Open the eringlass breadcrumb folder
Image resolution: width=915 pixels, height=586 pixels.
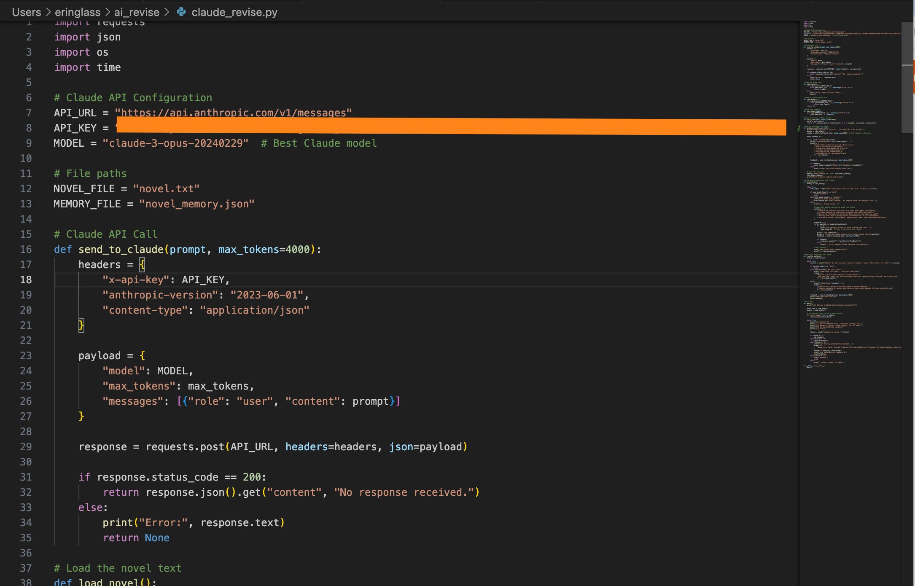pos(78,12)
